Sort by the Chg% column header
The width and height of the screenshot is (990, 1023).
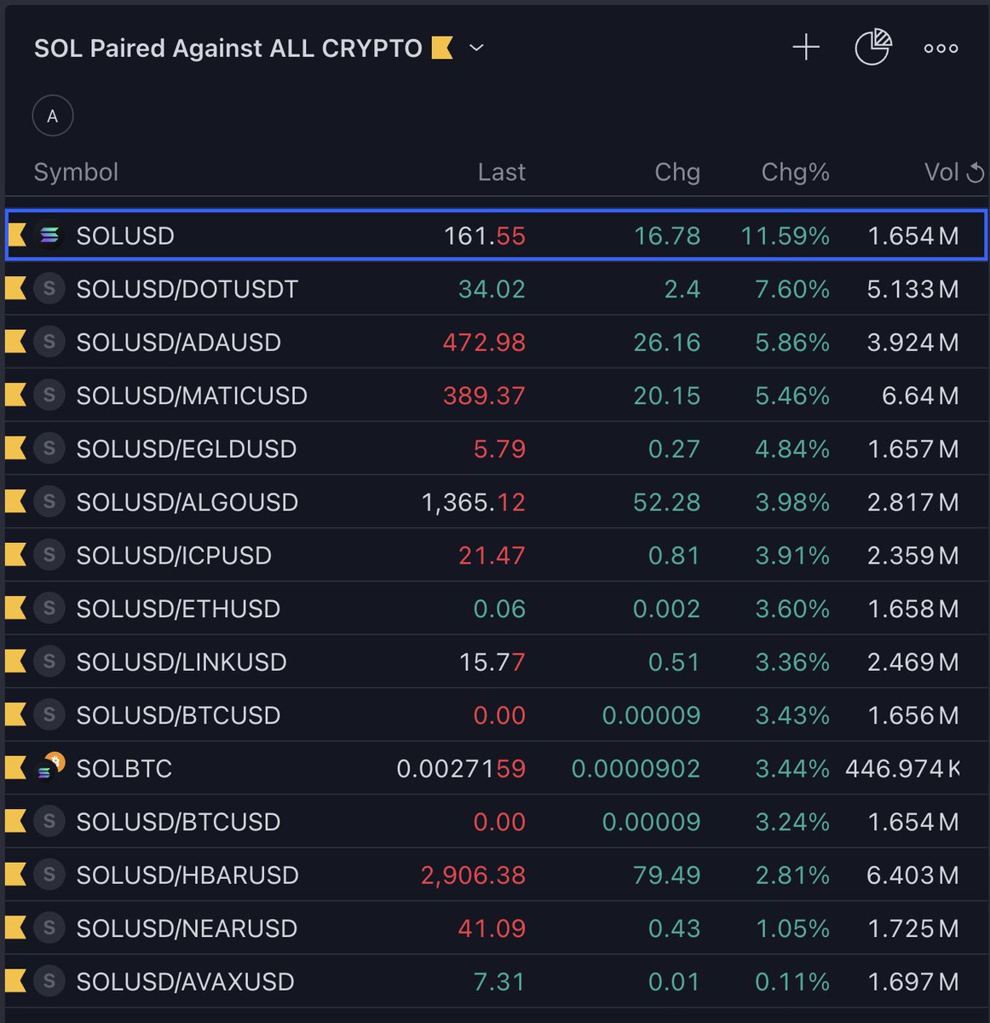click(795, 172)
